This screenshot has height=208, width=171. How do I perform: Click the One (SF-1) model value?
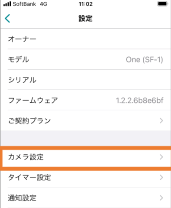coord(145,60)
